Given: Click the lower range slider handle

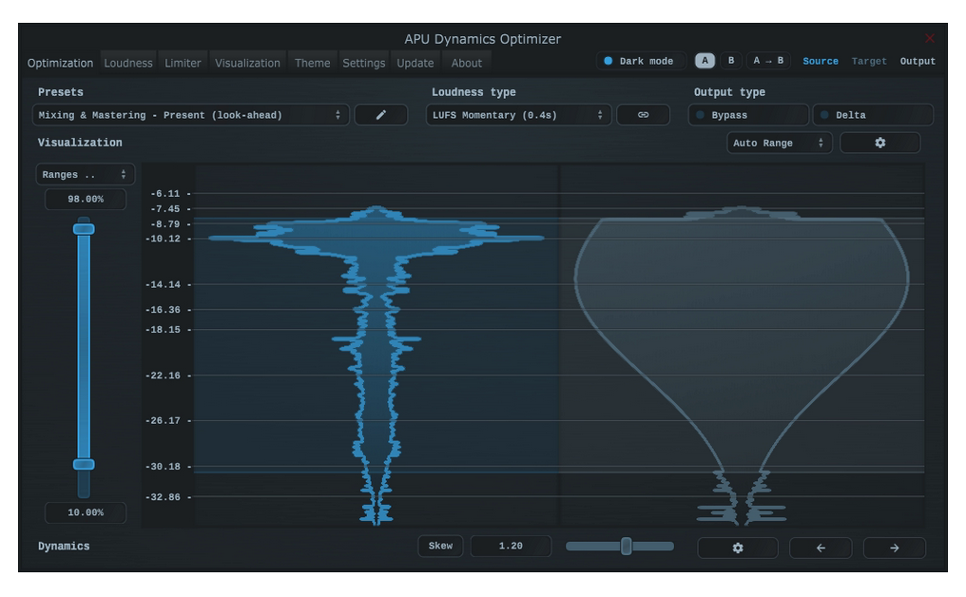Looking at the screenshot, I should point(84,465).
